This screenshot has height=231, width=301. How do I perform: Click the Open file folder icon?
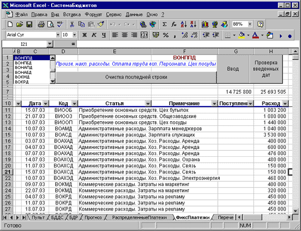coord(20,25)
